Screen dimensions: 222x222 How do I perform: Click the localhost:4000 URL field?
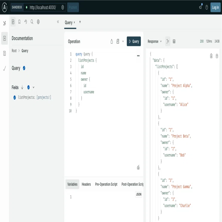pyautogui.click(x=43, y=7)
